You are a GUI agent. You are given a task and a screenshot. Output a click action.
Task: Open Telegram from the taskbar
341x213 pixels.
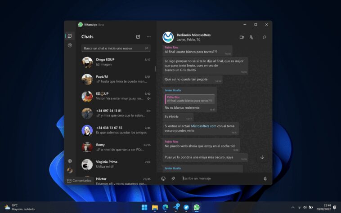tap(176, 207)
